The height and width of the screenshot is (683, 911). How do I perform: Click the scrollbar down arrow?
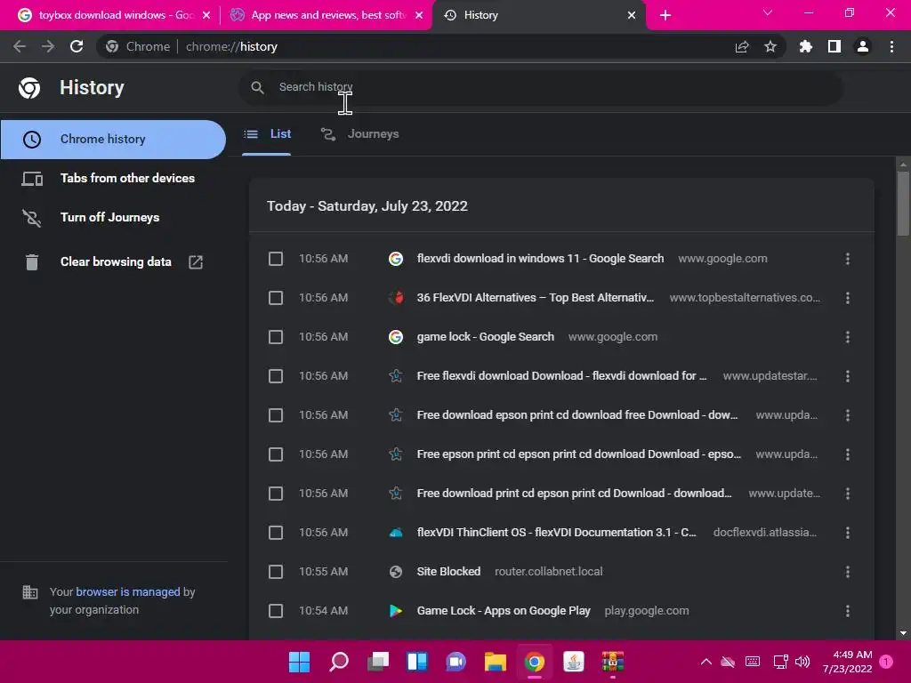tap(902, 633)
